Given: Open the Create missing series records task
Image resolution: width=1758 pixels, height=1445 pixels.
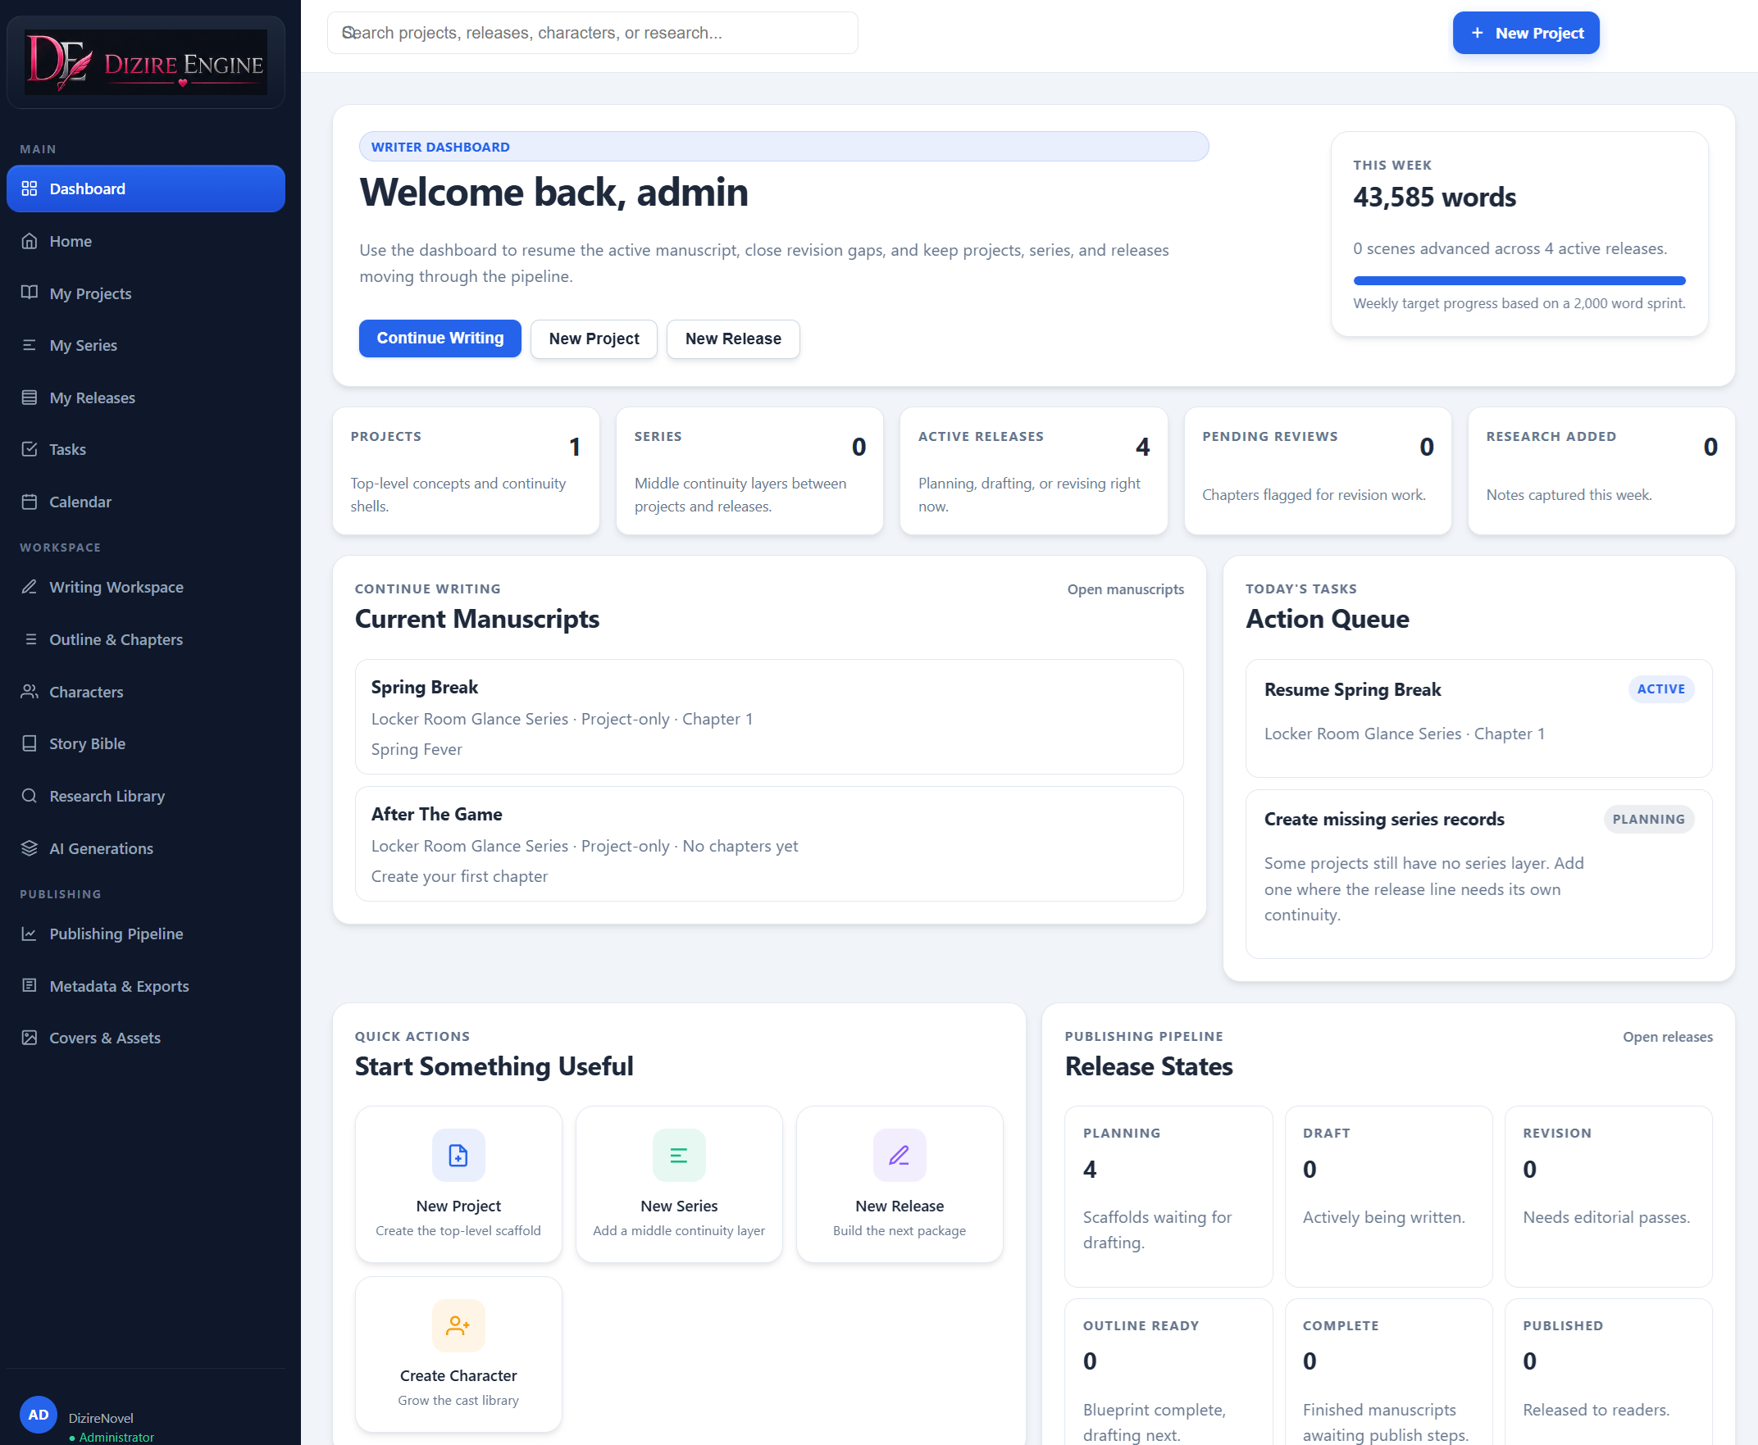Looking at the screenshot, I should [x=1478, y=873].
